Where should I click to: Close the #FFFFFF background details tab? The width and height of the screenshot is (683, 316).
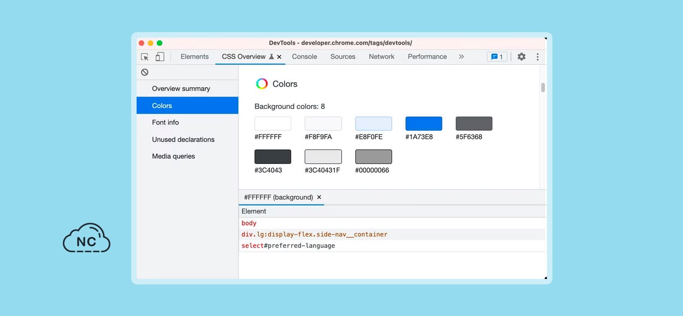319,197
